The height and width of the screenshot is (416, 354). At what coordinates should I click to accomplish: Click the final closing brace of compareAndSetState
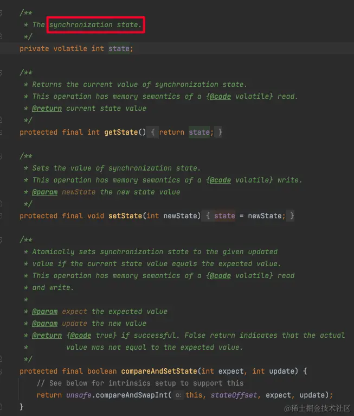(22, 407)
